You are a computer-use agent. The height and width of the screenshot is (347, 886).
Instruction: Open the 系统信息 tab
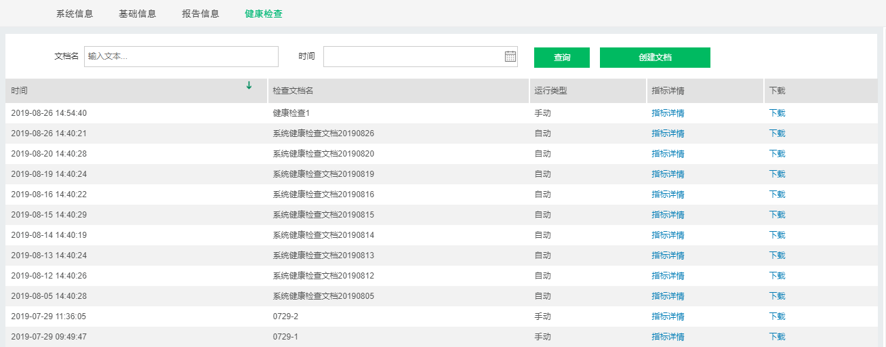[x=75, y=14]
